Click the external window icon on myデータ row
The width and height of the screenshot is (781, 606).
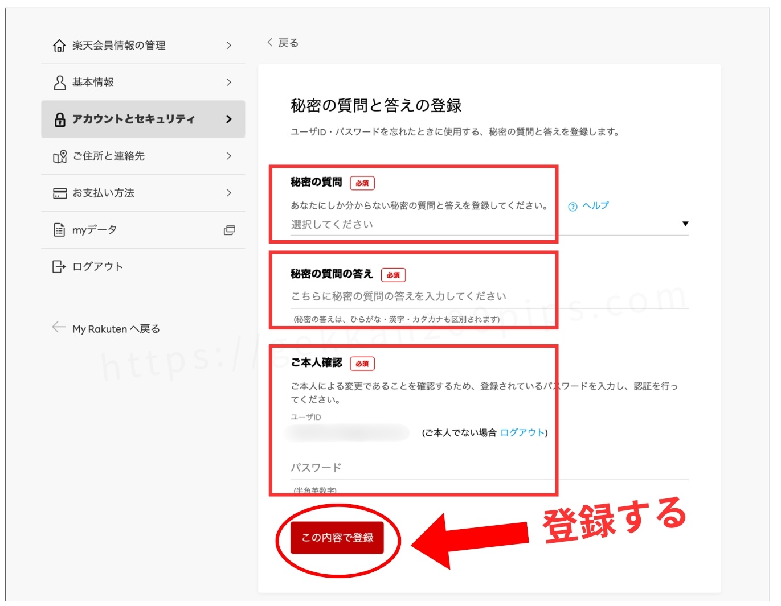pyautogui.click(x=229, y=230)
